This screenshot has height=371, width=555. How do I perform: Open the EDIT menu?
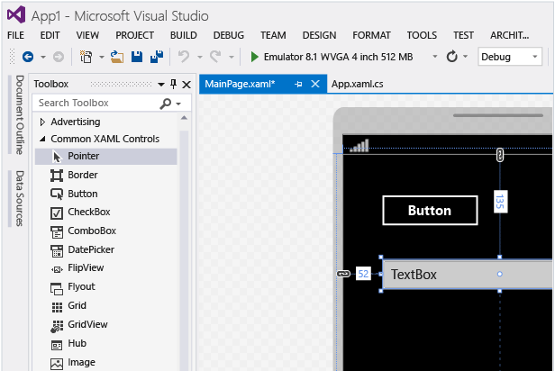tap(50, 35)
